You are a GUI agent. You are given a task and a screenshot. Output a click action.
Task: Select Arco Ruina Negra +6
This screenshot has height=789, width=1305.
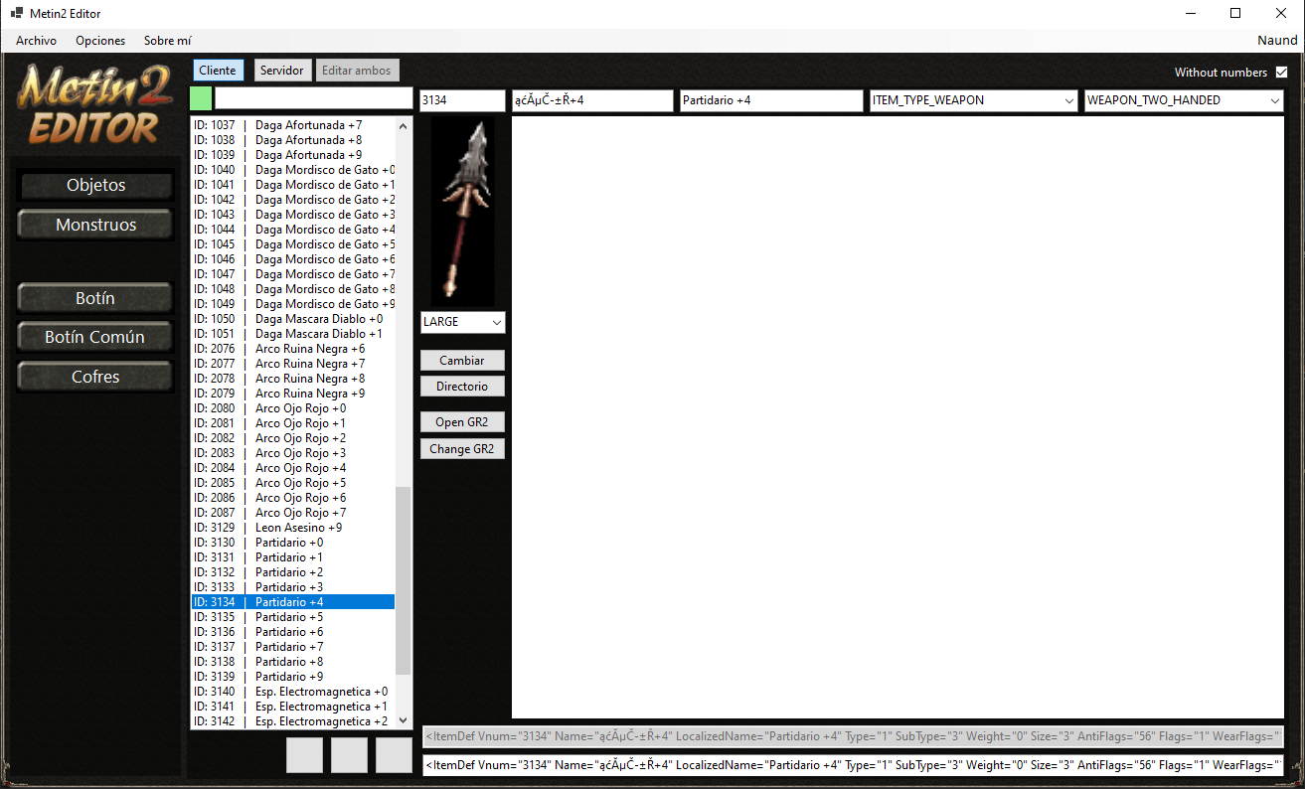293,349
